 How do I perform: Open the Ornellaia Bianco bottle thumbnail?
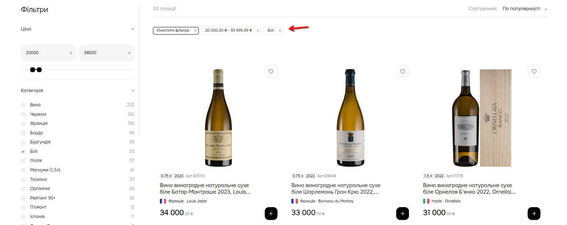[481, 118]
